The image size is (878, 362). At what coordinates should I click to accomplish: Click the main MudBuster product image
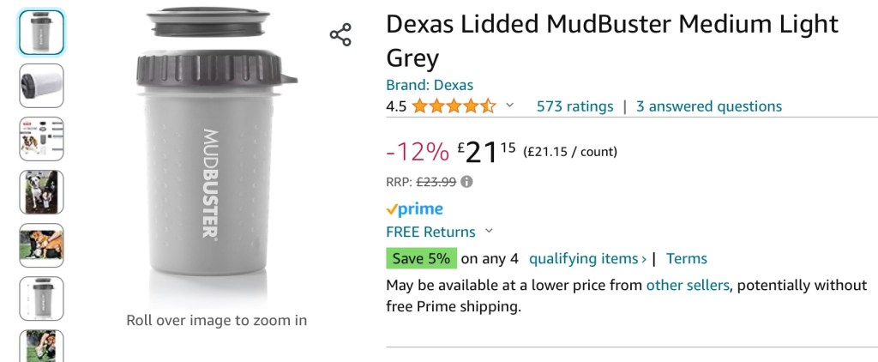pyautogui.click(x=216, y=154)
